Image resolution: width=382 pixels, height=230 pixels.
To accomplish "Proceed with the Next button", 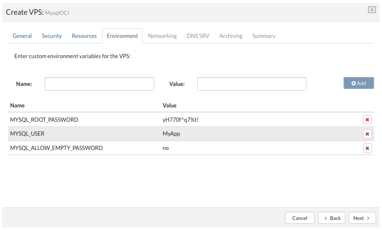I will (x=362, y=218).
